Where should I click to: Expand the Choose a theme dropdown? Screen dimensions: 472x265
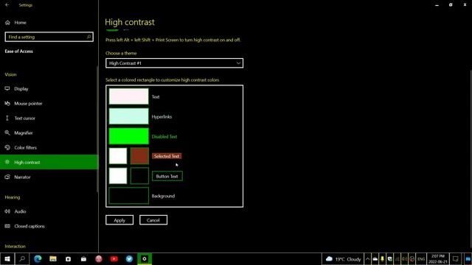tap(174, 63)
